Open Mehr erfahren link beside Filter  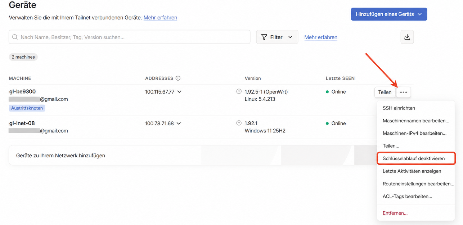point(321,37)
